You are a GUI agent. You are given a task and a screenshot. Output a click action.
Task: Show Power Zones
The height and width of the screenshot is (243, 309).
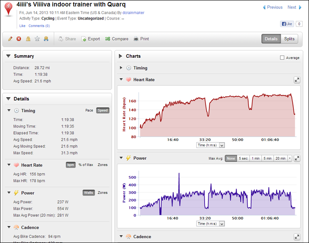[103, 193]
